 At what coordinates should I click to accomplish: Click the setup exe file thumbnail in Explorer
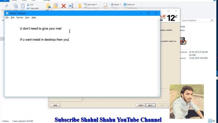(x=183, y=41)
